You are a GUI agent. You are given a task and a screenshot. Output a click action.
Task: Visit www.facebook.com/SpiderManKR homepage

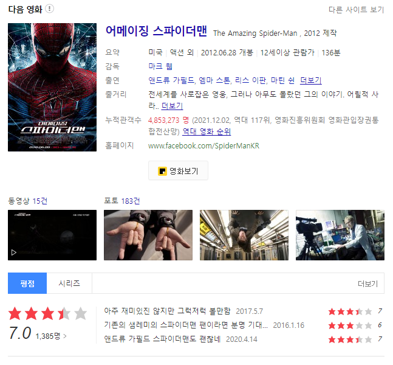pyautogui.click(x=203, y=145)
